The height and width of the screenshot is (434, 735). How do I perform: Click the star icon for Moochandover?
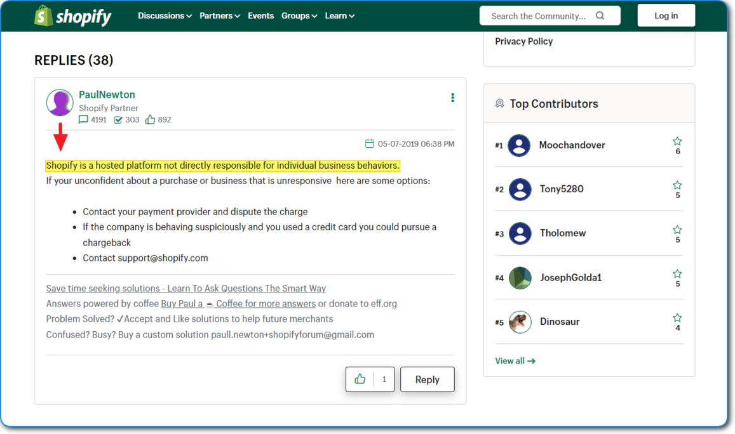click(x=677, y=141)
